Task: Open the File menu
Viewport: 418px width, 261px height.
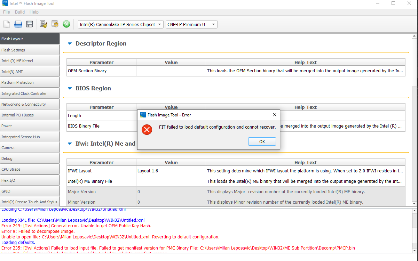Action: pos(6,12)
